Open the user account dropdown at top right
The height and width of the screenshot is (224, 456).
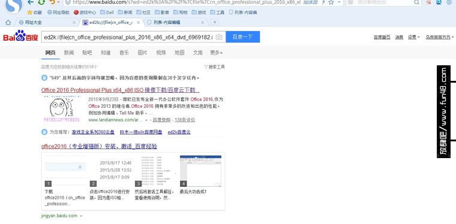point(440,37)
